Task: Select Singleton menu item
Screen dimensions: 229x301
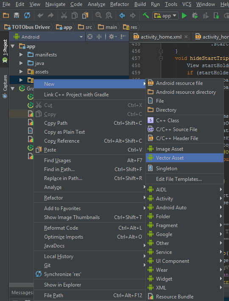Action: [x=184, y=169]
